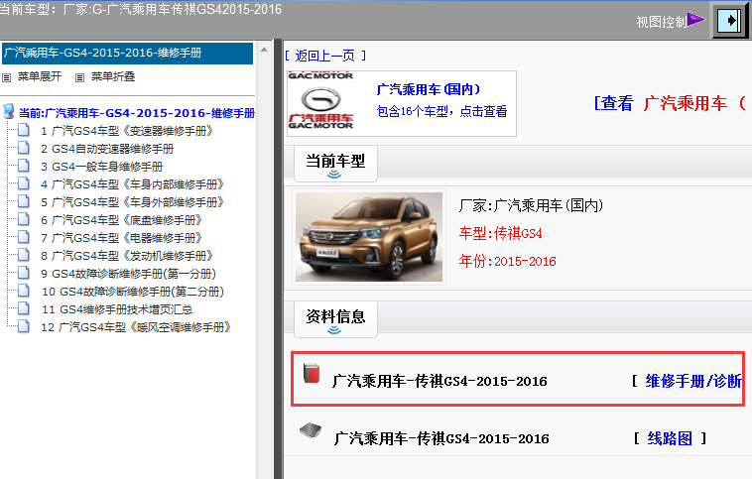Open 10 GS4故障诊断维修手册(第二分册)
Screen dimensions: 752x479
point(133,291)
